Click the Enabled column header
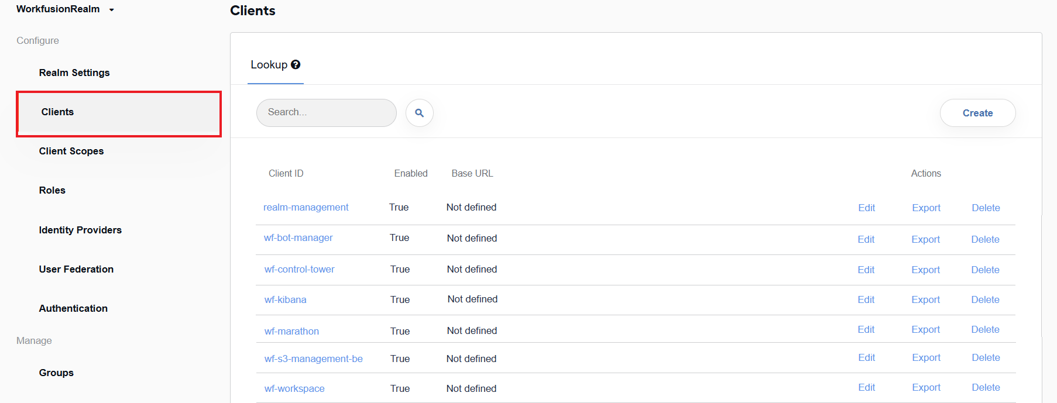1057x403 pixels. coord(411,173)
